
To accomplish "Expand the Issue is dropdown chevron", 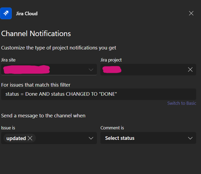I will (x=91, y=138).
